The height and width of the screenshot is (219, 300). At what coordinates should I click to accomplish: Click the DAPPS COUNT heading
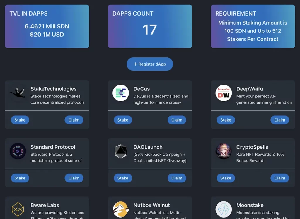pyautogui.click(x=133, y=13)
